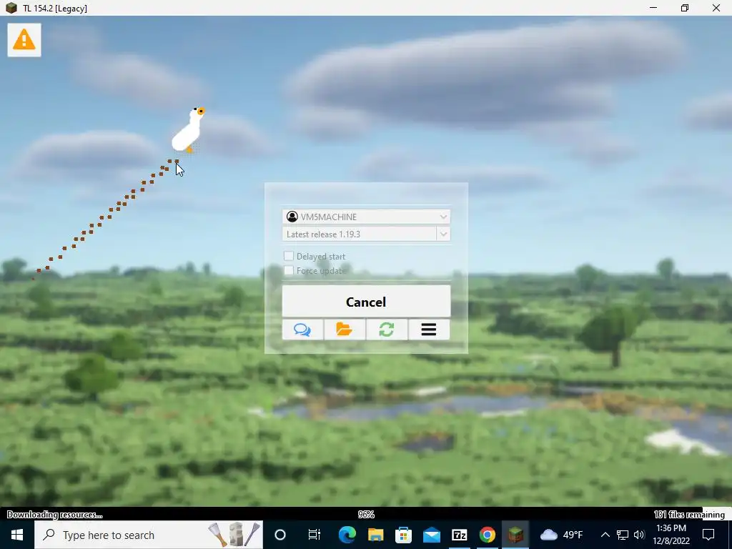This screenshot has height=549, width=732.
Task: Launch Google Chrome from the taskbar
Action: tap(488, 535)
